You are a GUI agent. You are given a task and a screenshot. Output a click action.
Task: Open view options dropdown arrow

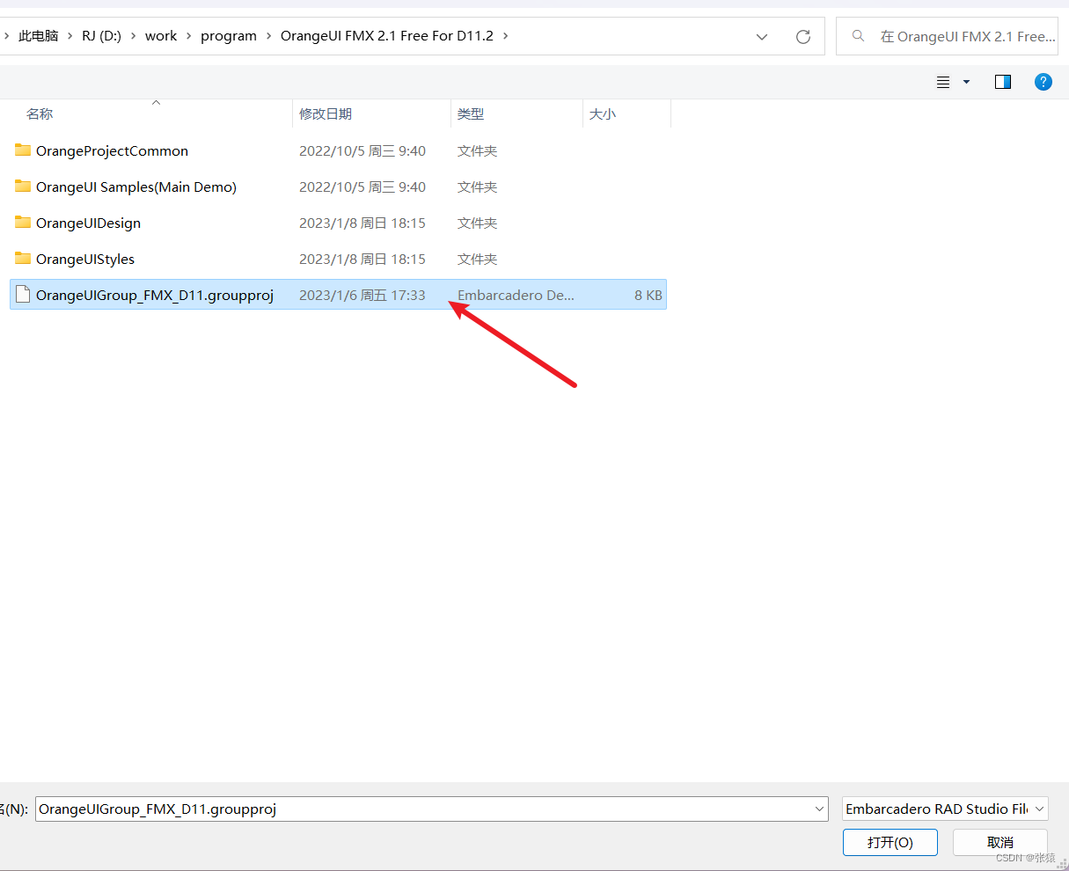[966, 82]
